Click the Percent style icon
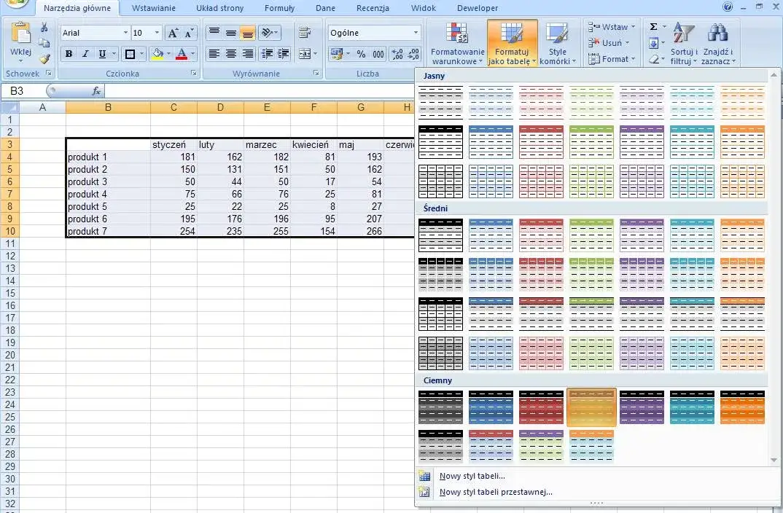This screenshot has width=783, height=513. 361,54
